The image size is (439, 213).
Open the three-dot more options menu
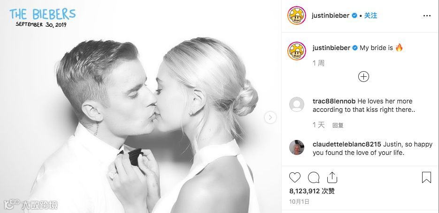tap(427, 16)
